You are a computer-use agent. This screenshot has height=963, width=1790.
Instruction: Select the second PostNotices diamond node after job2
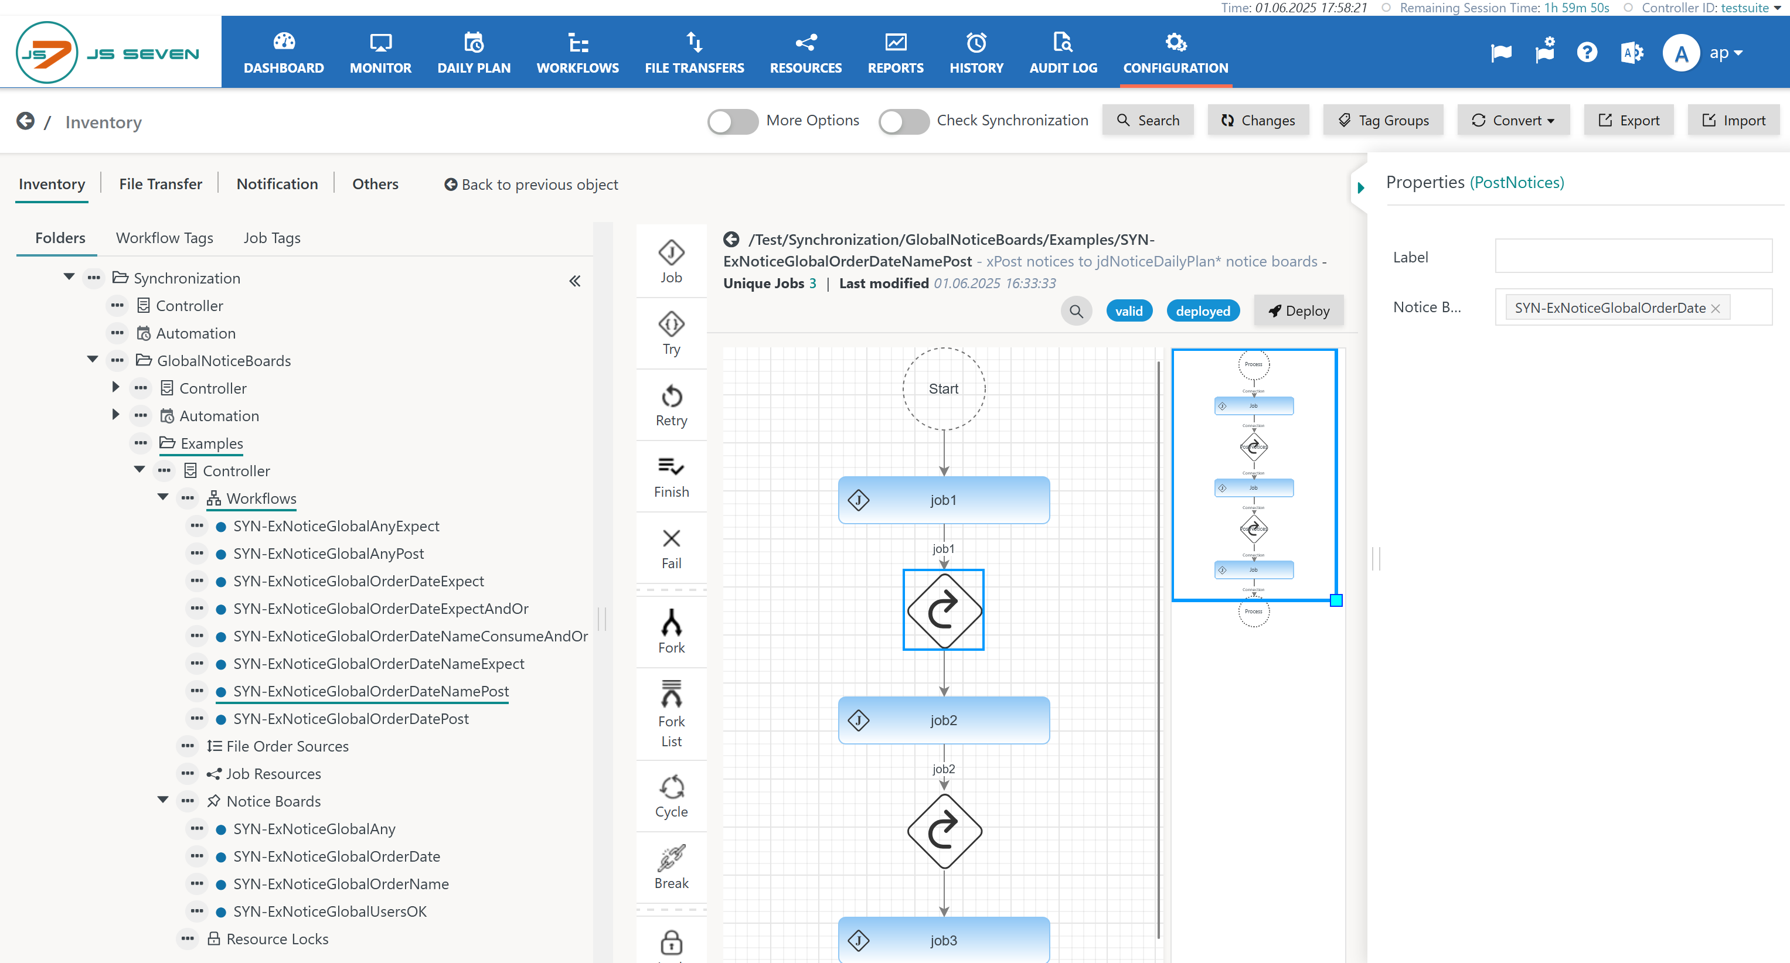[x=944, y=831]
